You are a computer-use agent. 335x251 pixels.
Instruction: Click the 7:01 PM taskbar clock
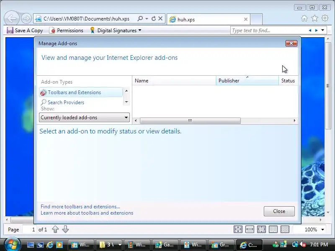point(319,244)
